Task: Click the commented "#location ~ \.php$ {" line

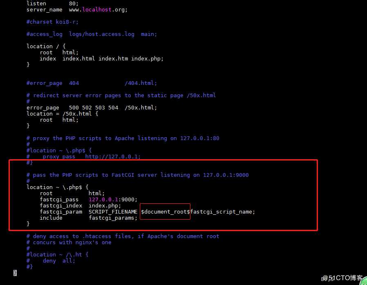Action: pyautogui.click(x=59, y=151)
